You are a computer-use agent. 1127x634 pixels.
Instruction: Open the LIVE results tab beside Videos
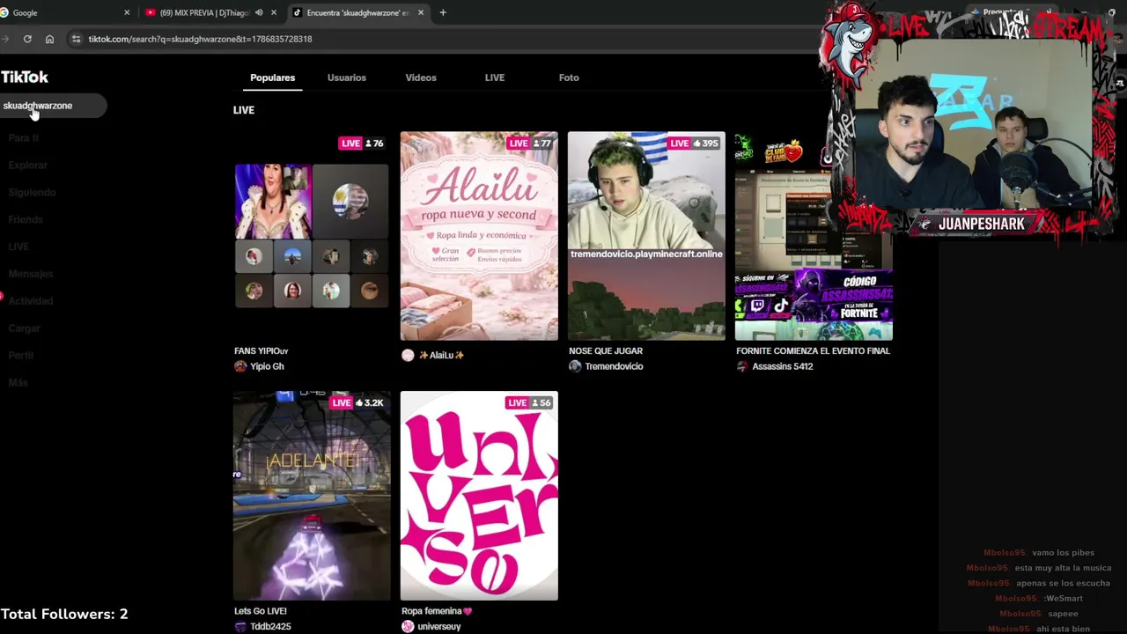pos(495,77)
